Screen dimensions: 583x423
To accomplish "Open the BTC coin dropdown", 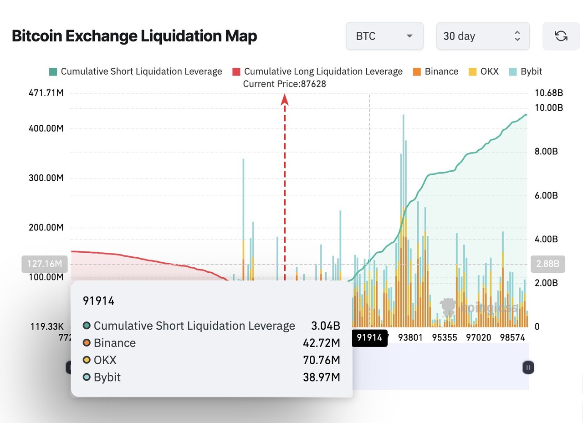I will coord(384,36).
